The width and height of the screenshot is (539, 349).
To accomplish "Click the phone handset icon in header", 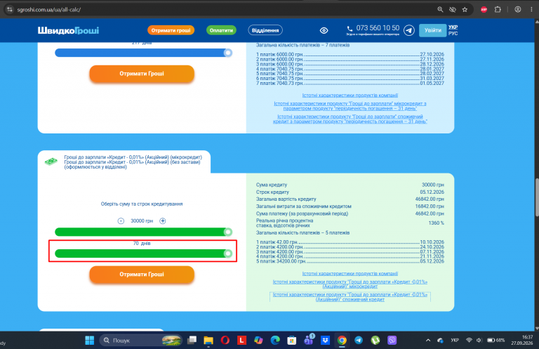I will tap(350, 29).
